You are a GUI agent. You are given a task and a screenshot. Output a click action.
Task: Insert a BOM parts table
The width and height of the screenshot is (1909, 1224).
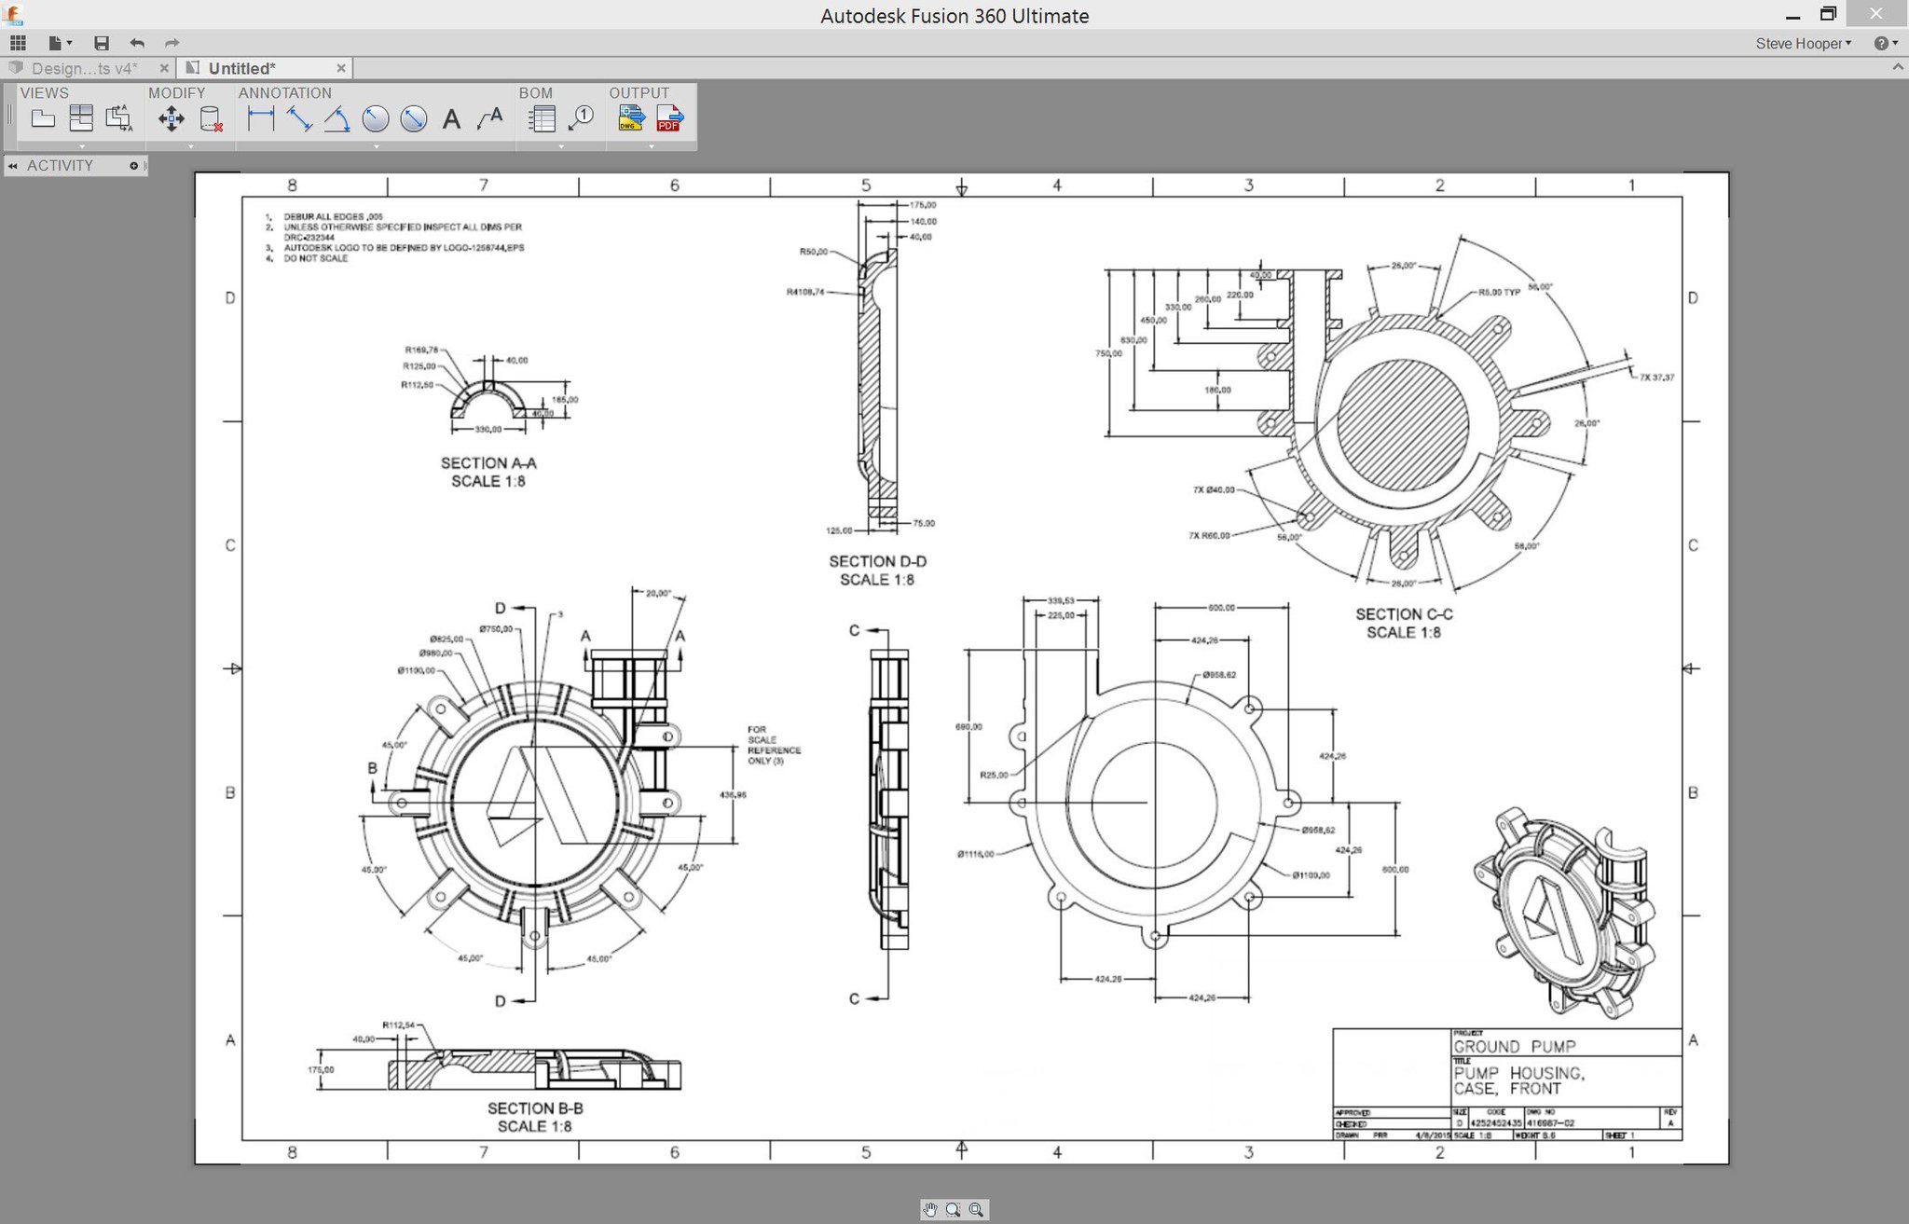pyautogui.click(x=542, y=118)
